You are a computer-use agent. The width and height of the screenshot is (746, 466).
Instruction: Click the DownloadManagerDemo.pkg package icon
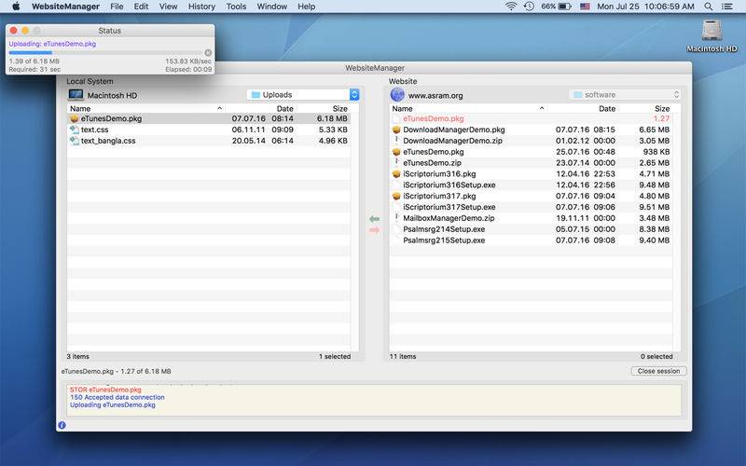point(396,130)
